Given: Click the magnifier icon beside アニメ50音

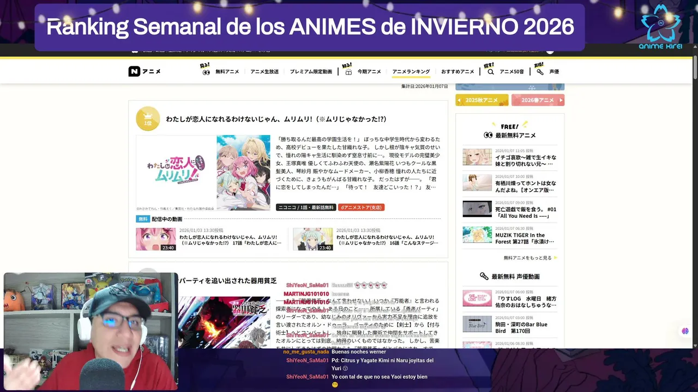Looking at the screenshot, I should tap(490, 71).
